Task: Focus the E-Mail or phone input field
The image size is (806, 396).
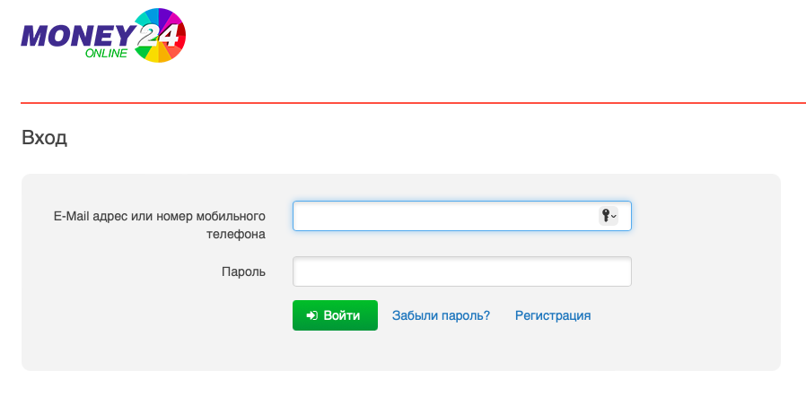Action: 444,216
